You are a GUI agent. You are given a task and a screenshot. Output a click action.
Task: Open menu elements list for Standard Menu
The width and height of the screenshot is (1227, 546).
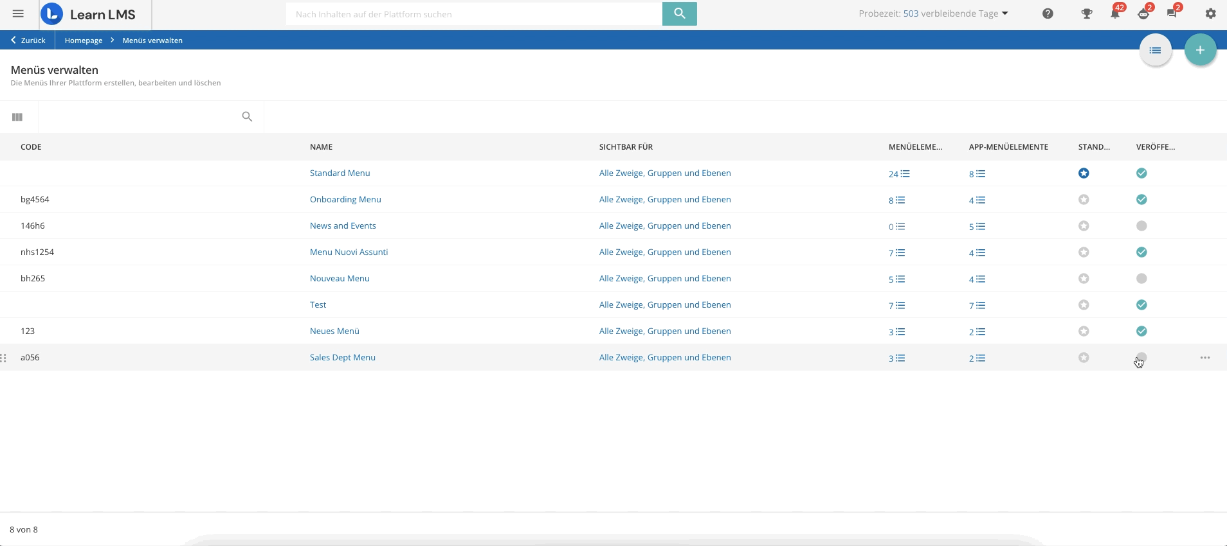click(899, 174)
